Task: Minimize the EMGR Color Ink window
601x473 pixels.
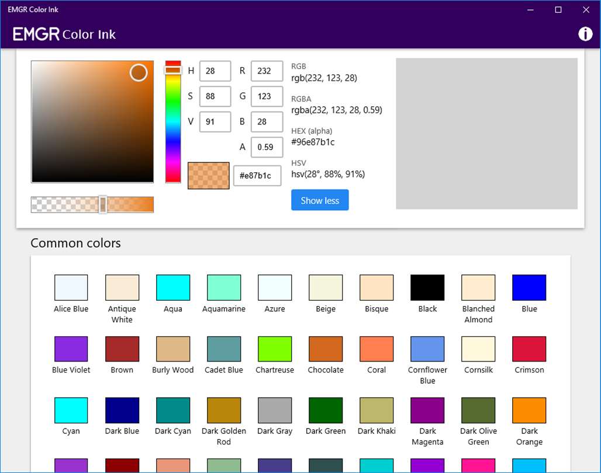Action: [x=530, y=9]
